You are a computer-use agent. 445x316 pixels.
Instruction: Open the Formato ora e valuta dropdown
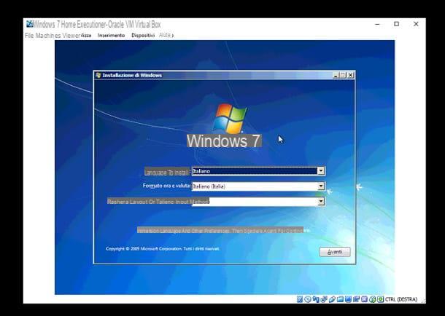click(x=321, y=186)
